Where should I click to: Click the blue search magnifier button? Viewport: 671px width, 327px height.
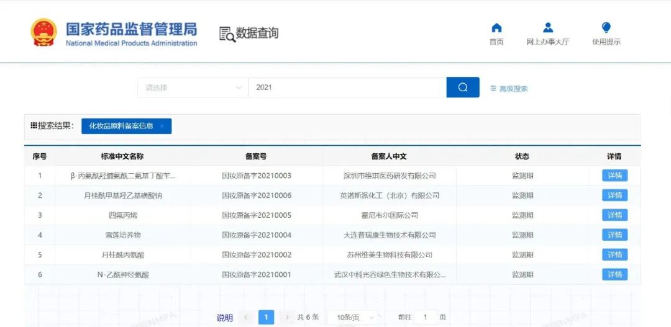(x=463, y=87)
